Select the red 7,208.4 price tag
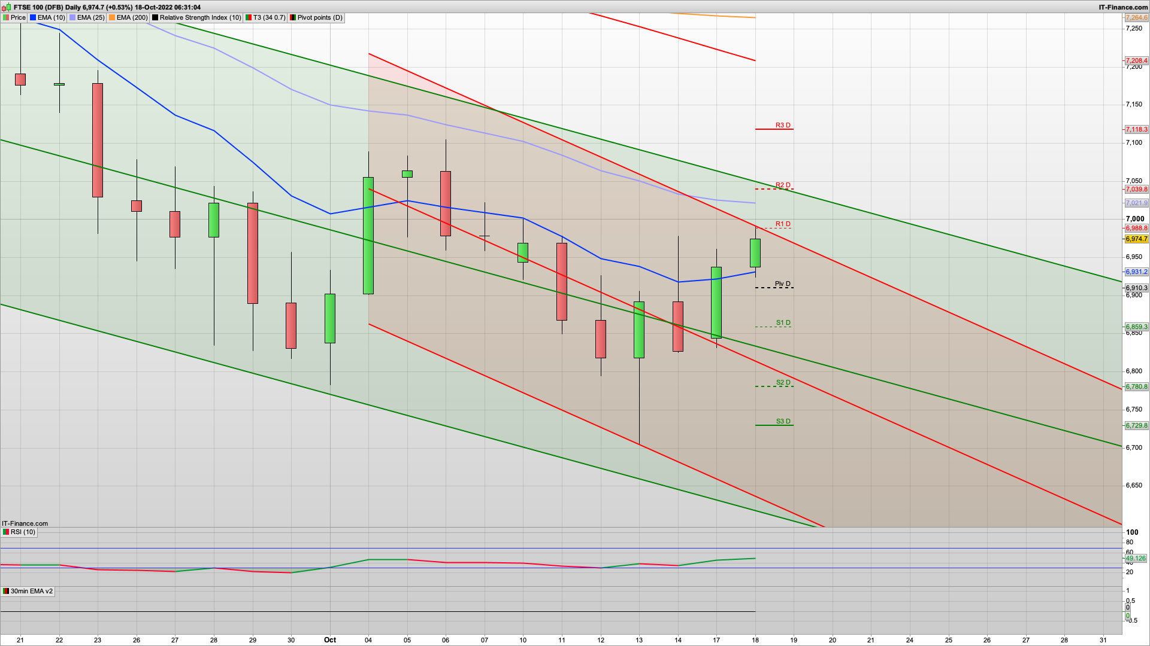This screenshot has width=1150, height=646. point(1136,61)
